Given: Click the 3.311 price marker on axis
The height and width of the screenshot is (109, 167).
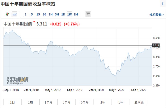Looking at the screenshot, I should point(156,45).
